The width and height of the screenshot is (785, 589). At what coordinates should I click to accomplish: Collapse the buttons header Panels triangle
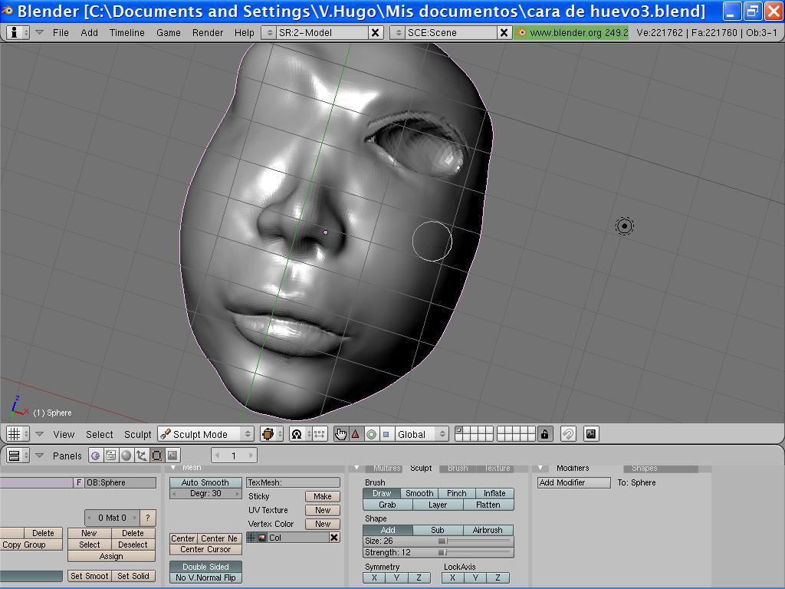[x=40, y=456]
